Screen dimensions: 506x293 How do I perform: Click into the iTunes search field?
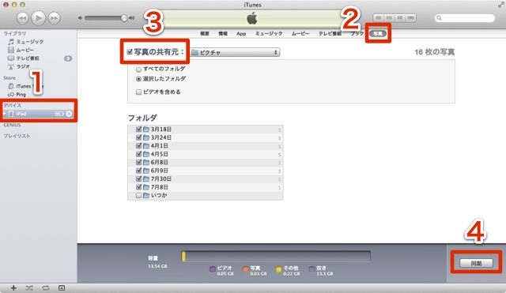click(465, 18)
